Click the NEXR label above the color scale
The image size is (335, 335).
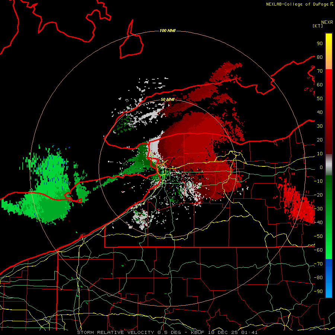327,22
